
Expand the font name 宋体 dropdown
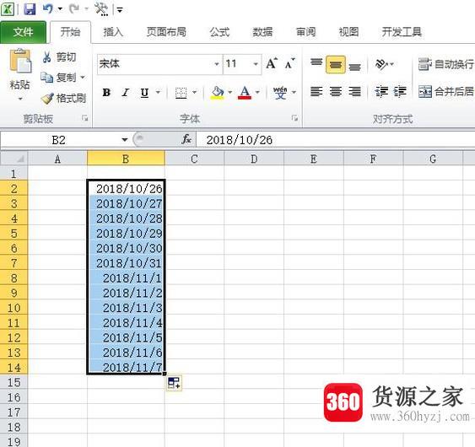coord(217,64)
